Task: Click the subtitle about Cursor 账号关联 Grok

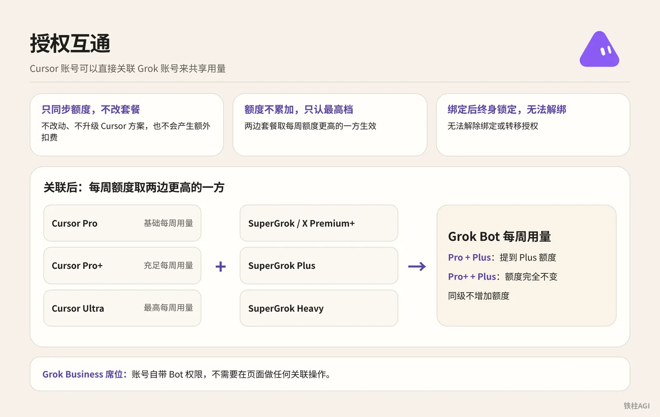Action: (127, 68)
